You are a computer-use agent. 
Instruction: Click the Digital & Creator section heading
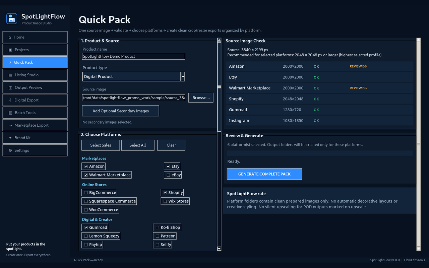click(x=97, y=219)
